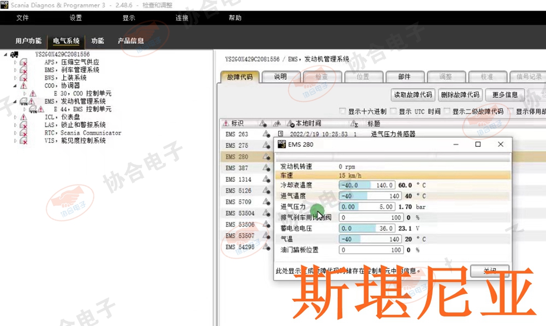Expand the ICL 仪表盘 node

click(15, 117)
